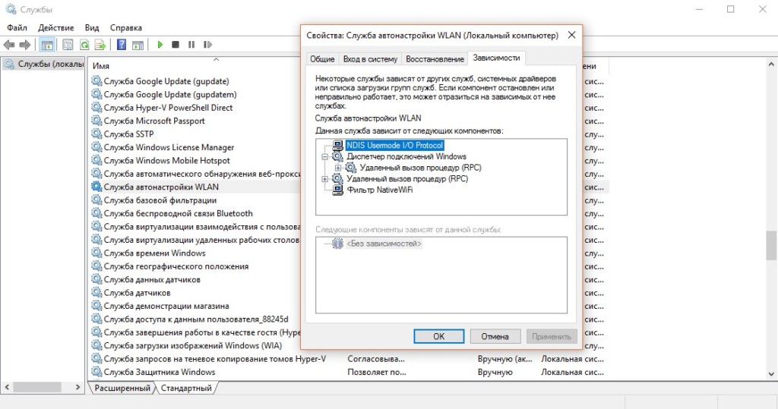The height and width of the screenshot is (409, 778).
Task: Click the Refresh toolbar icon
Action: (84, 45)
